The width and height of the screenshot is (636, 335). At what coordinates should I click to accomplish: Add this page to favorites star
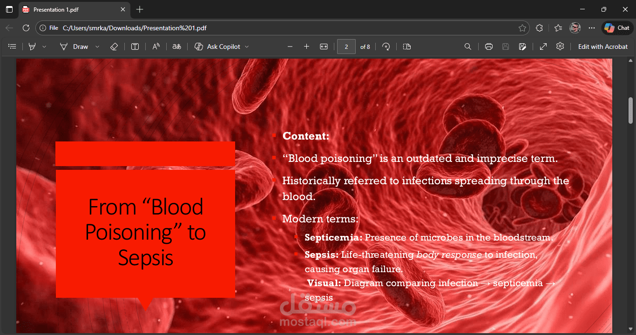(x=522, y=28)
